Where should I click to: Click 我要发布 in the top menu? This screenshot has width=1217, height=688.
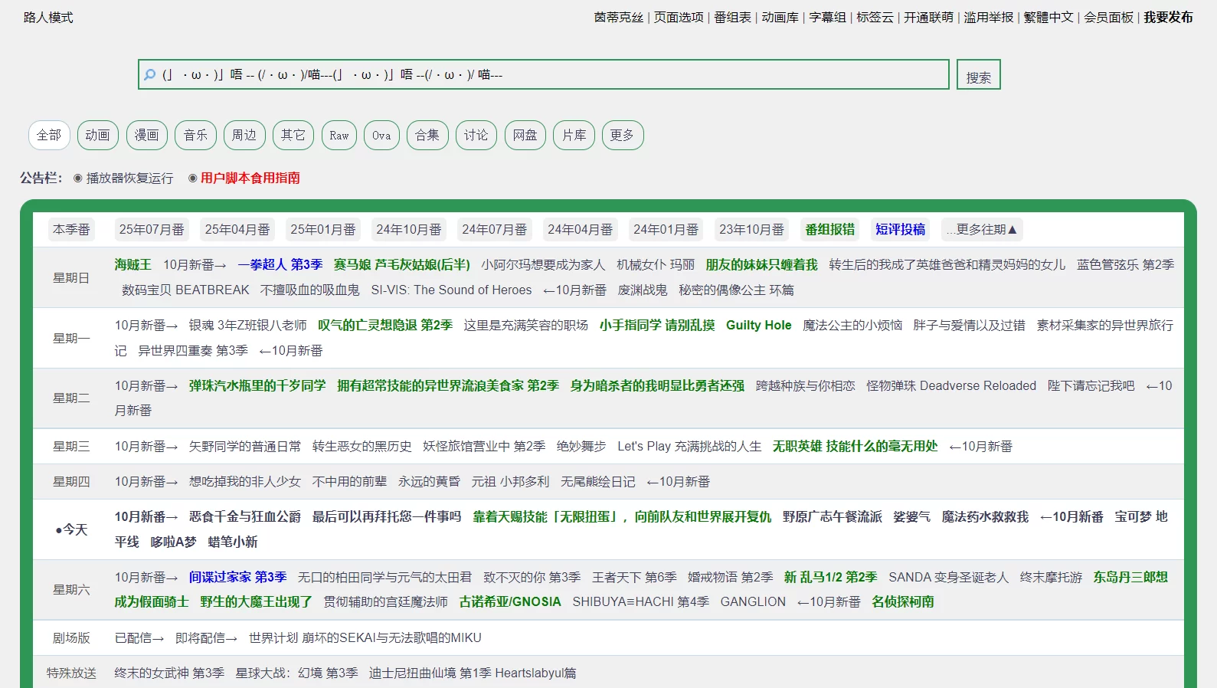point(1168,17)
